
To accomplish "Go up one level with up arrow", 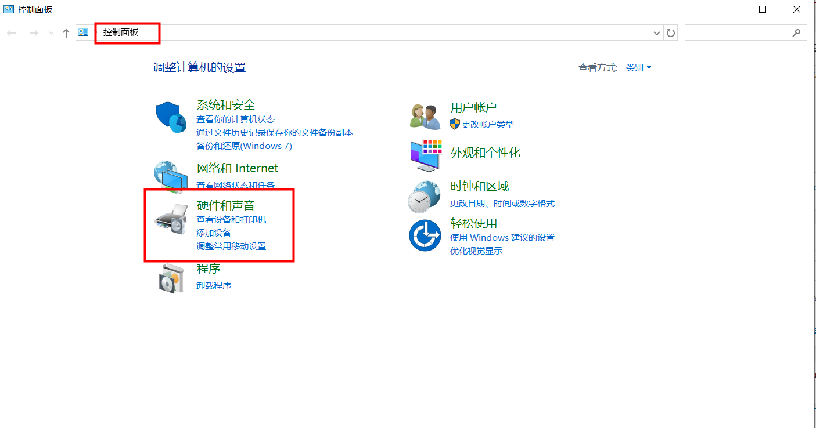I will click(x=66, y=33).
